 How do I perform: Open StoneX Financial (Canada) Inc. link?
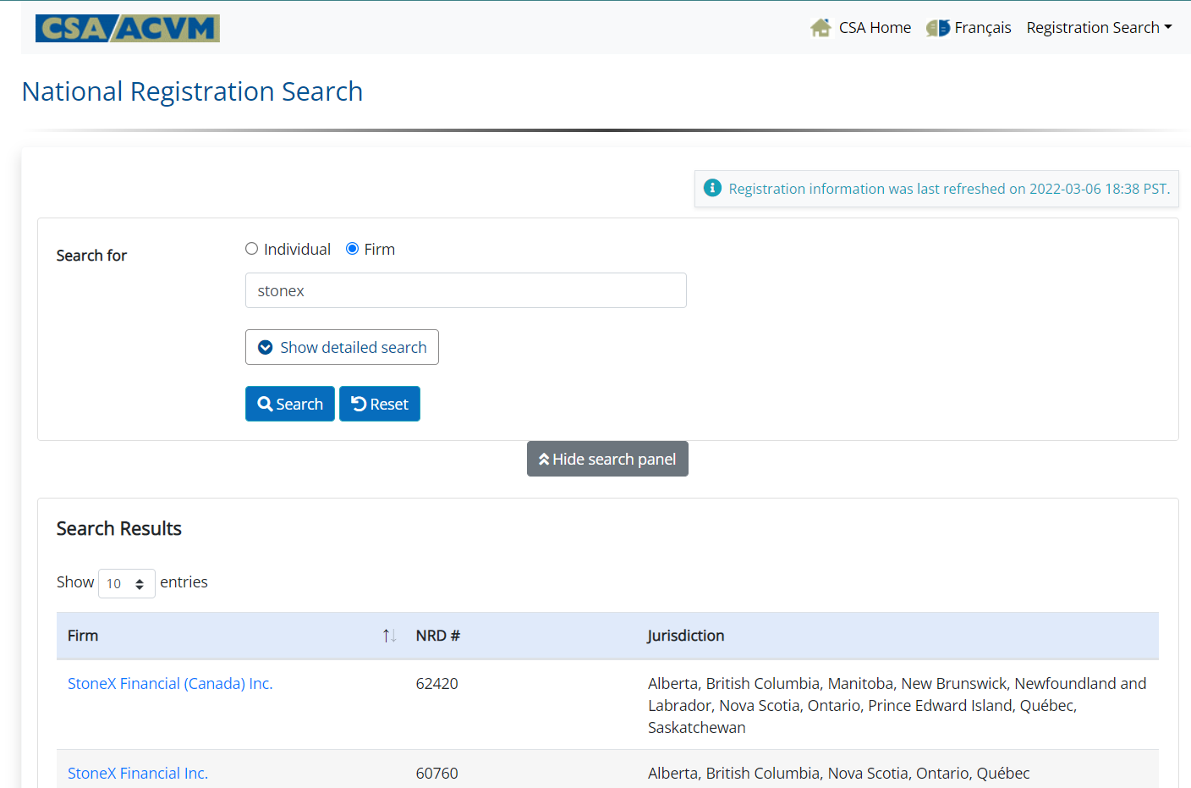click(170, 684)
